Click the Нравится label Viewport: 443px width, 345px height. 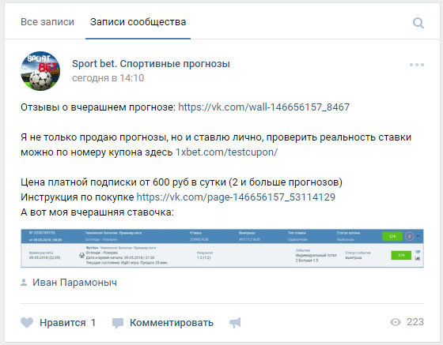coord(62,323)
